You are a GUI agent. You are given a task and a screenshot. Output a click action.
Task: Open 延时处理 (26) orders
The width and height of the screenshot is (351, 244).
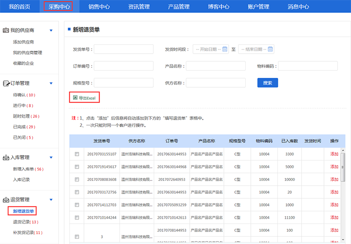tap(26, 116)
